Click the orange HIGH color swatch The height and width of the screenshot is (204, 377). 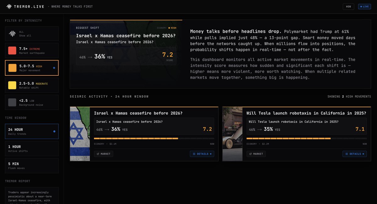[12, 68]
